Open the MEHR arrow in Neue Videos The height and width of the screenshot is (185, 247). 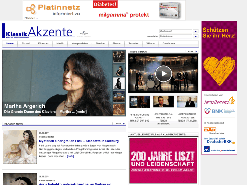[x=192, y=52]
